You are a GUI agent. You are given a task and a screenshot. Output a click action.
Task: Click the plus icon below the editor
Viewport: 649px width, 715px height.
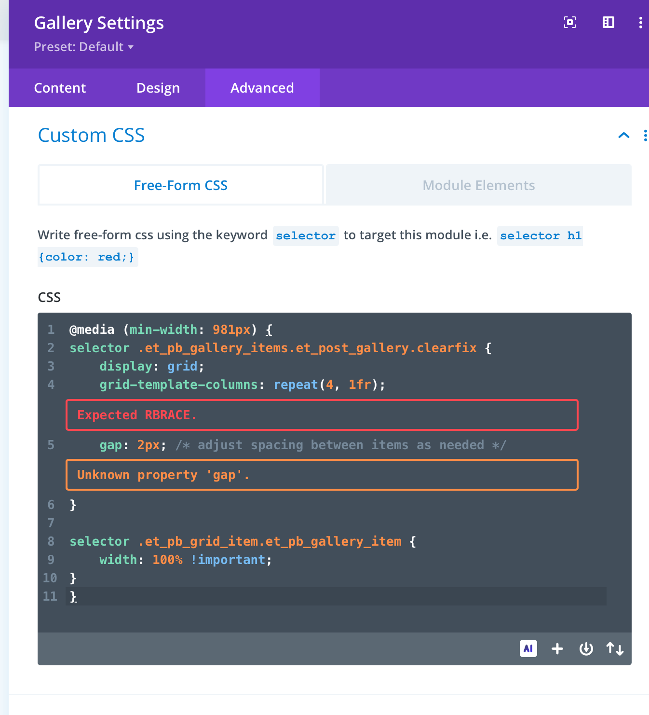point(557,649)
